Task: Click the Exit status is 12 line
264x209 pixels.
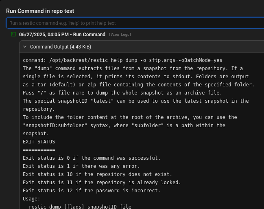Action: [92, 191]
